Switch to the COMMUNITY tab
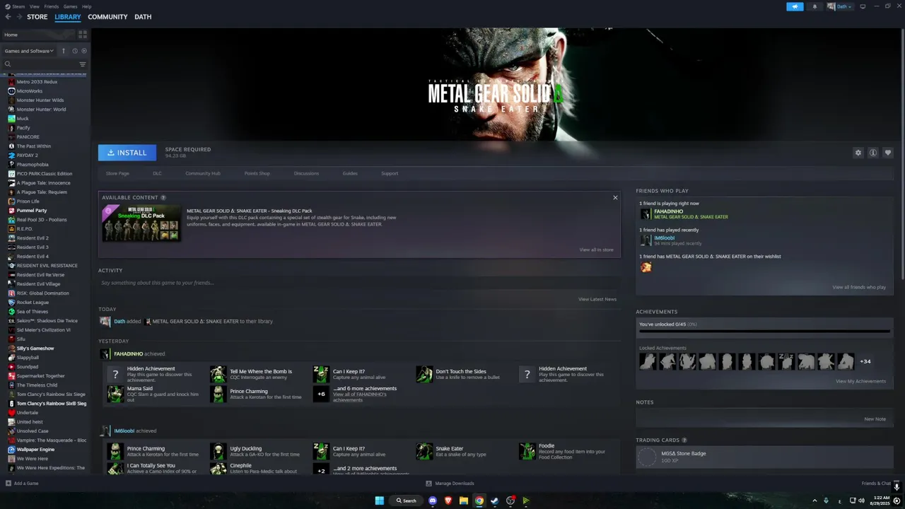Screen dimensions: 905x509 (x=107, y=17)
